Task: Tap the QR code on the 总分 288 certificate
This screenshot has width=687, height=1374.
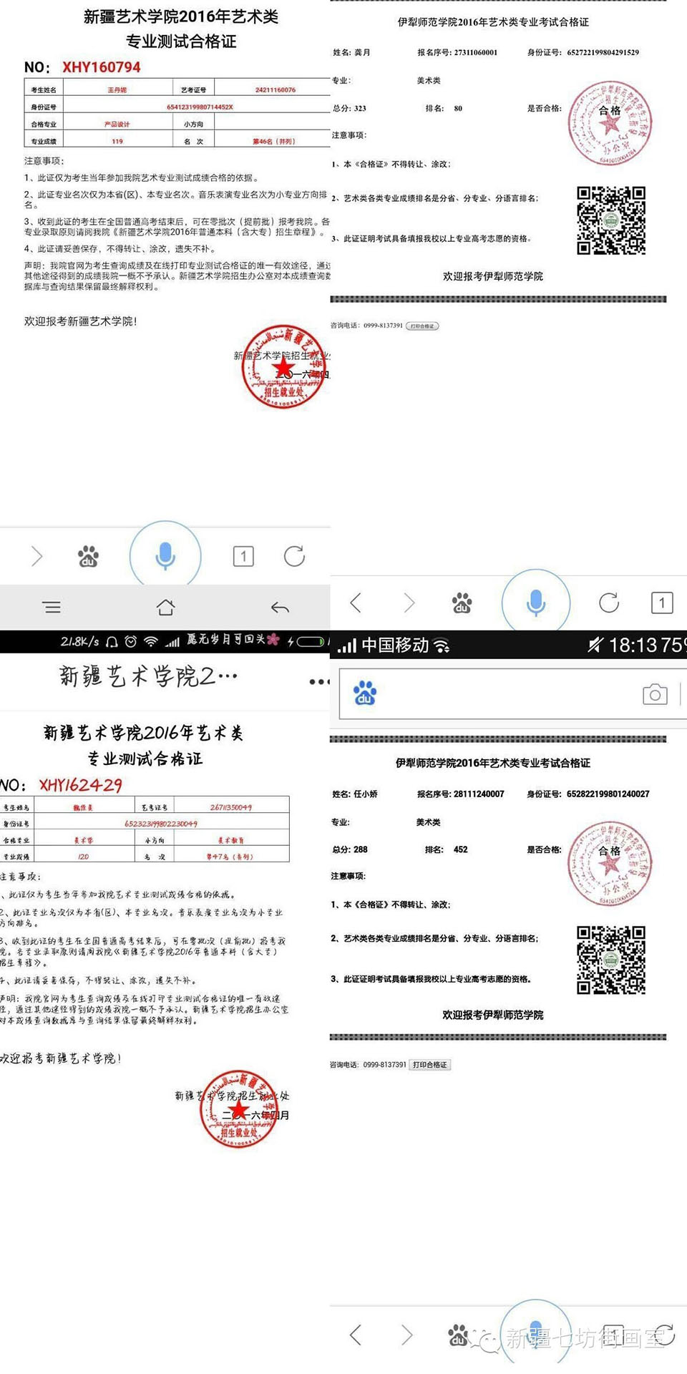Action: pyautogui.click(x=612, y=960)
